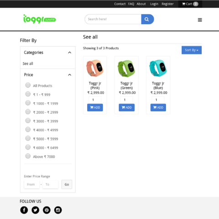Go to Contact page
Viewport: 219px width, 219px height.
(120, 4)
